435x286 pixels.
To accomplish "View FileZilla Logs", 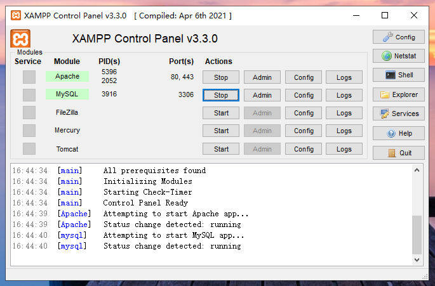I will pyautogui.click(x=344, y=113).
